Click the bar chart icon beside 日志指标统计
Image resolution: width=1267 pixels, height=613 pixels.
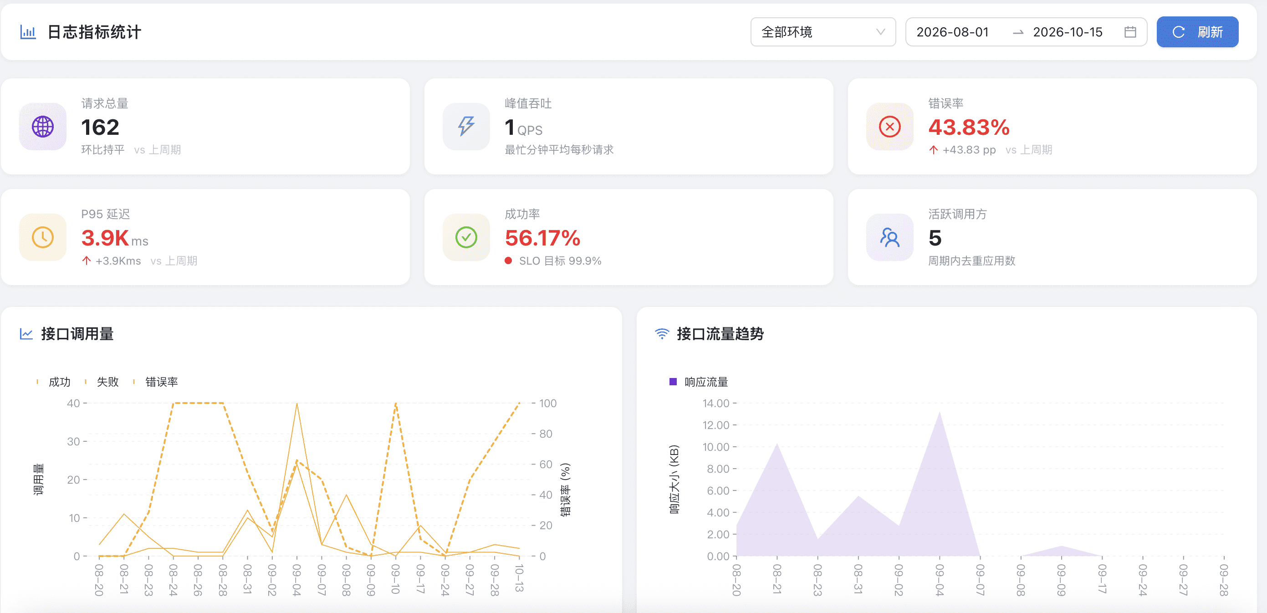click(x=28, y=32)
